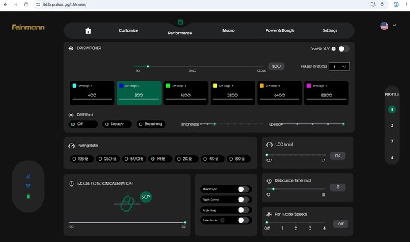Select the Breathing DPI effect option
This screenshot has height=242, width=410.
click(151, 124)
